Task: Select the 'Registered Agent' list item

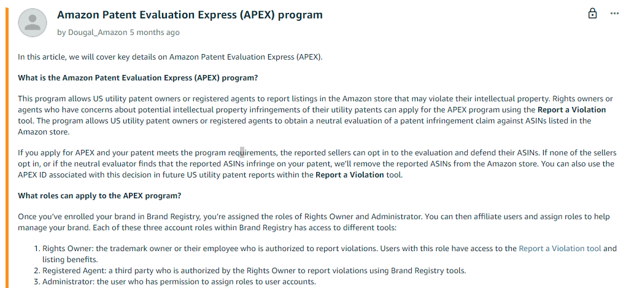Action: click(254, 270)
